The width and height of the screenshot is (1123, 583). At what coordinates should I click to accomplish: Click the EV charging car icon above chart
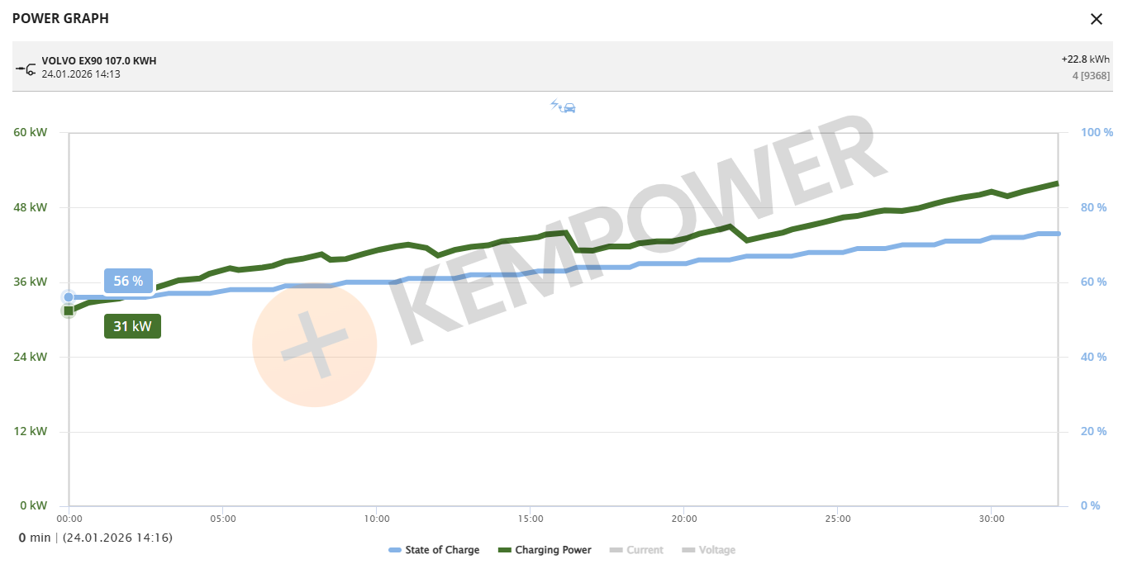pos(563,106)
